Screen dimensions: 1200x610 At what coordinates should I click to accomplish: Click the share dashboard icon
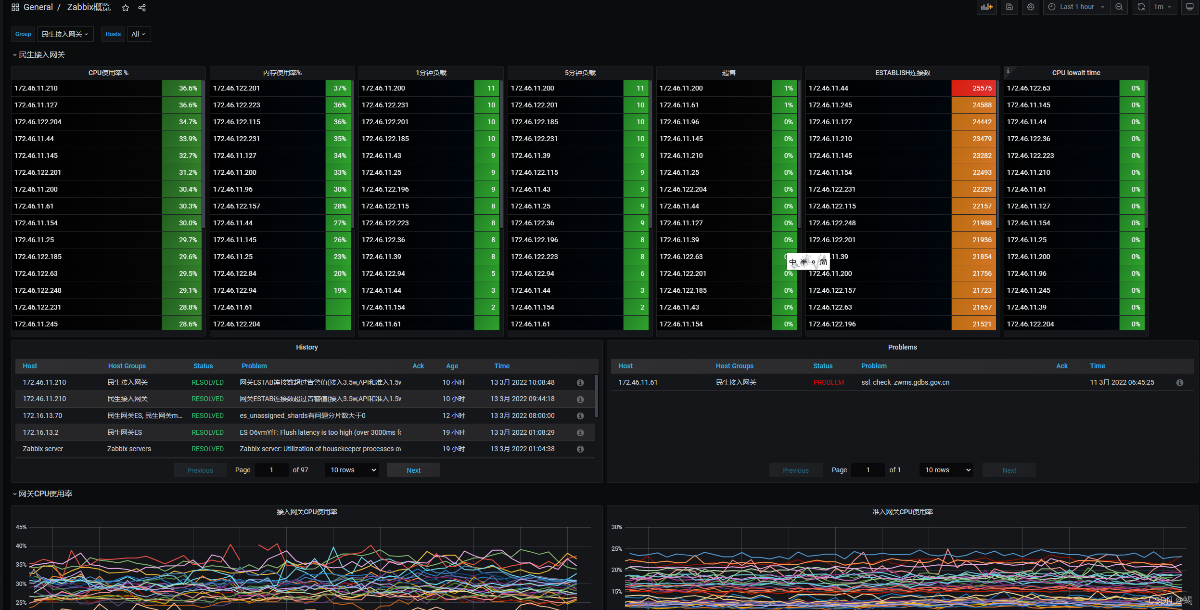click(x=142, y=8)
